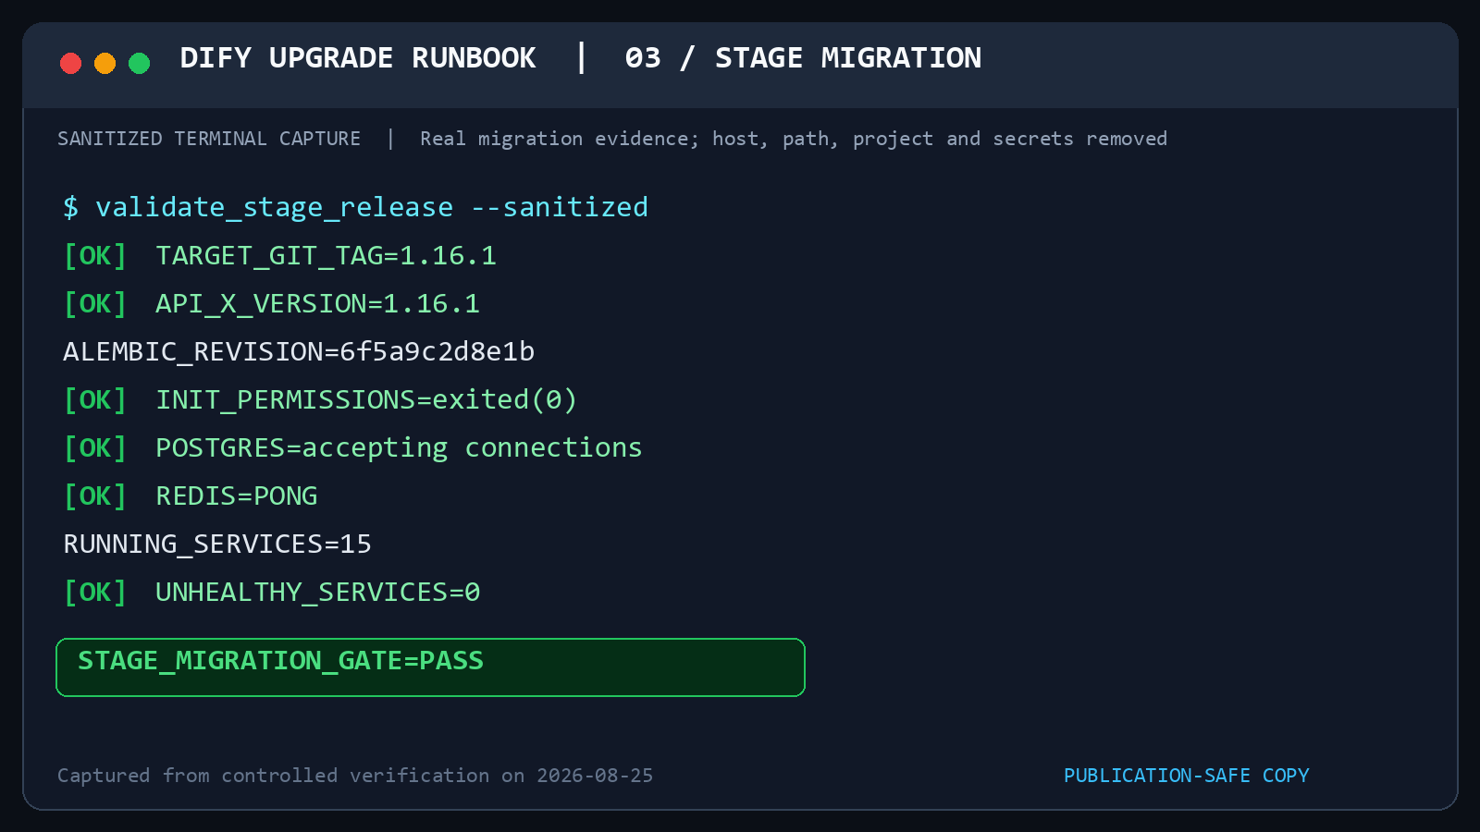Image resolution: width=1480 pixels, height=832 pixels.
Task: Click the "SANITIZED TERMINAL CAPTURE" label
Action: click(x=209, y=139)
